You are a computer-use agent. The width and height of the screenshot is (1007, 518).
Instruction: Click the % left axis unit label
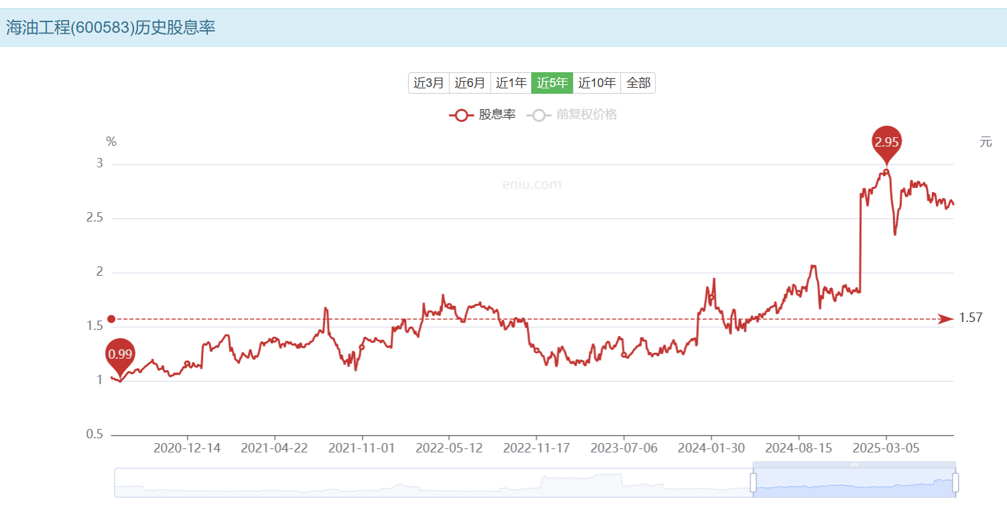[x=111, y=142]
